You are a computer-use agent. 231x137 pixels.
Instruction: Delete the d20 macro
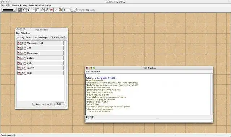click(19, 48)
